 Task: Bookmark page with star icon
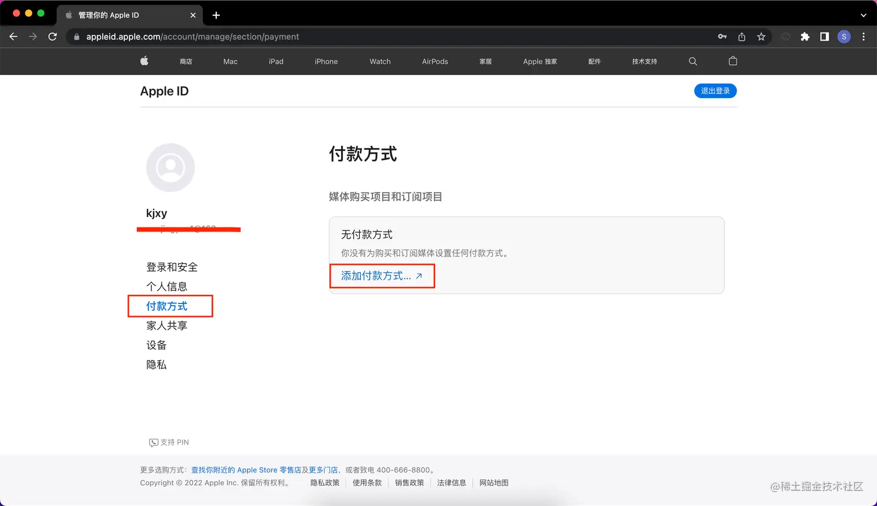(761, 37)
